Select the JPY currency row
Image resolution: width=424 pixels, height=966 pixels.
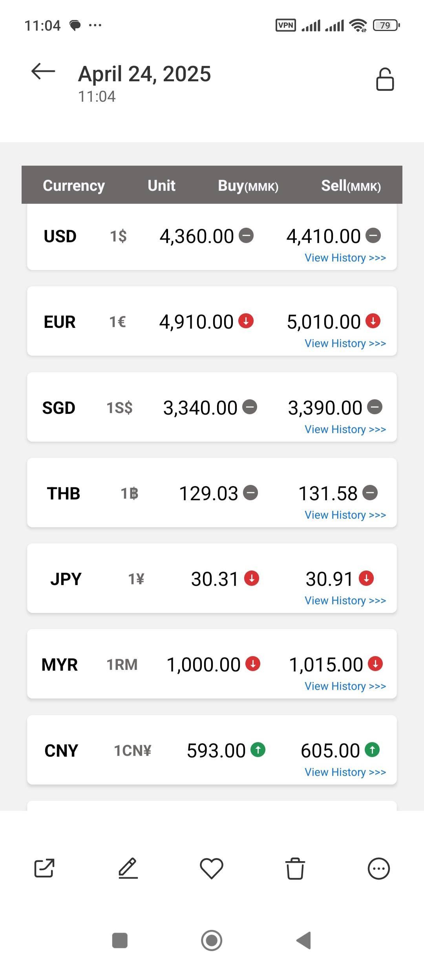212,578
